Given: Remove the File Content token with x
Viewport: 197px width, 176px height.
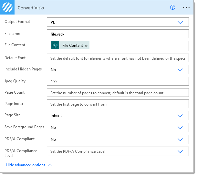Looking at the screenshot, I should pos(86,46).
